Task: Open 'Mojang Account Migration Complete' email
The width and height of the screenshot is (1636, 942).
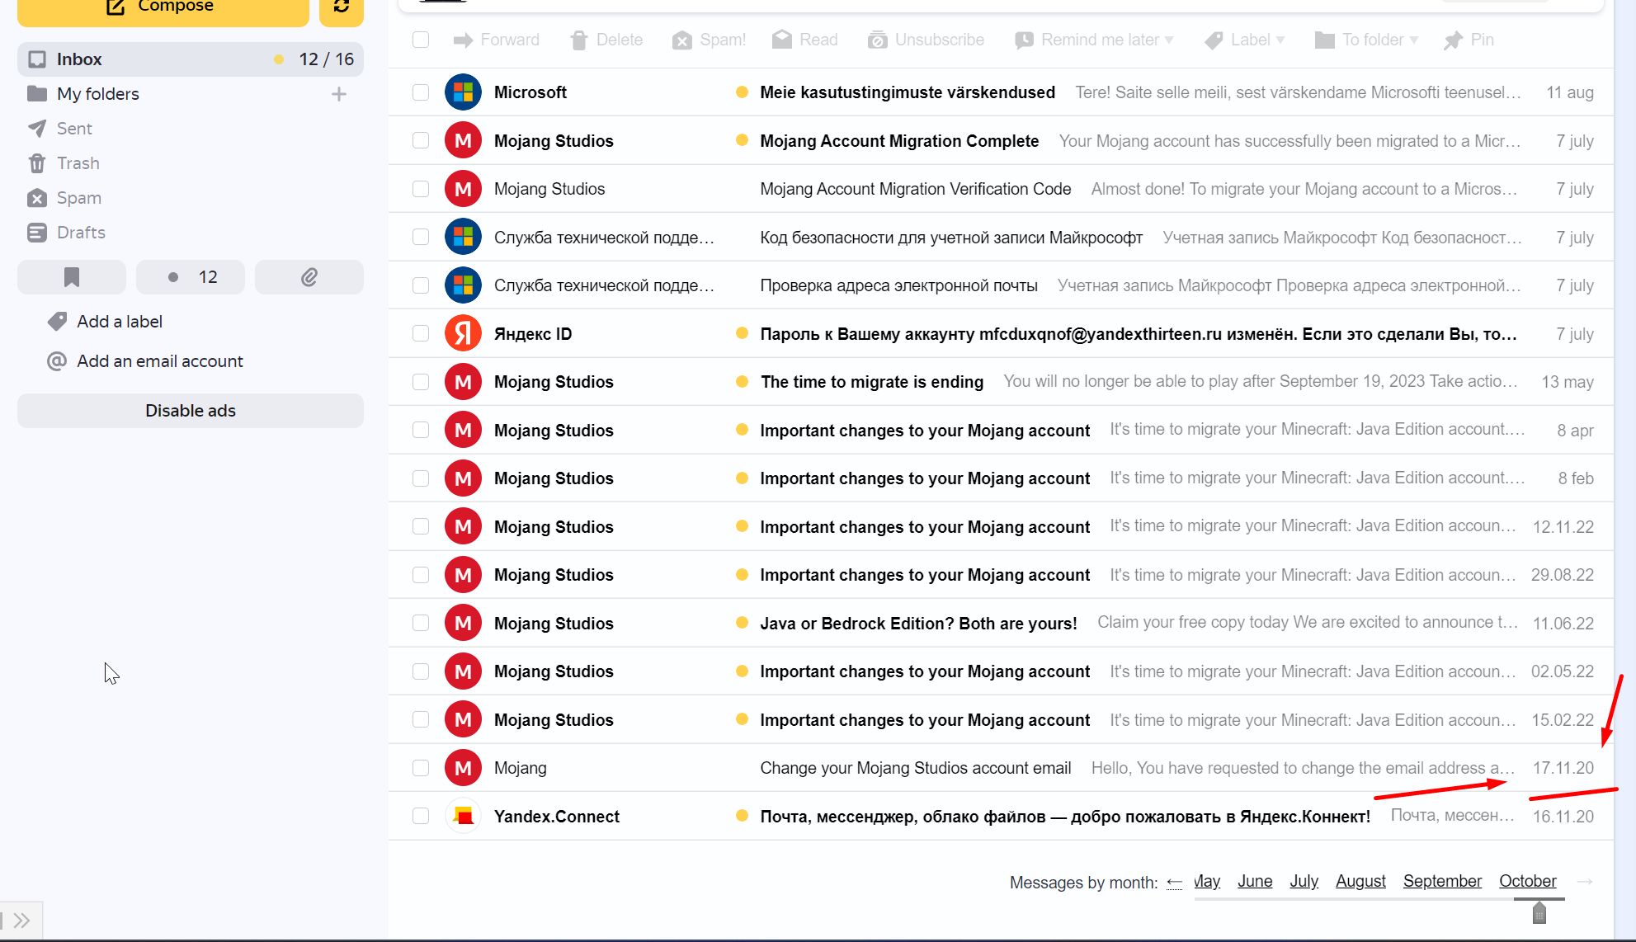Action: pyautogui.click(x=899, y=141)
